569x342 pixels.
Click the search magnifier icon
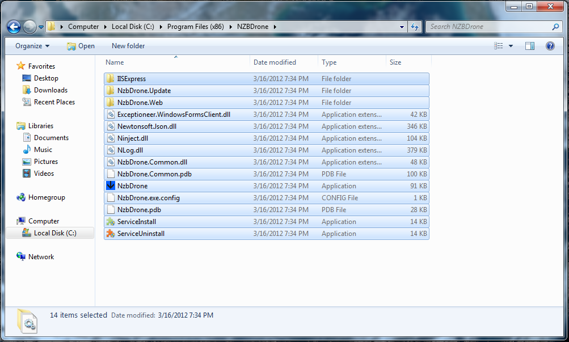555,27
